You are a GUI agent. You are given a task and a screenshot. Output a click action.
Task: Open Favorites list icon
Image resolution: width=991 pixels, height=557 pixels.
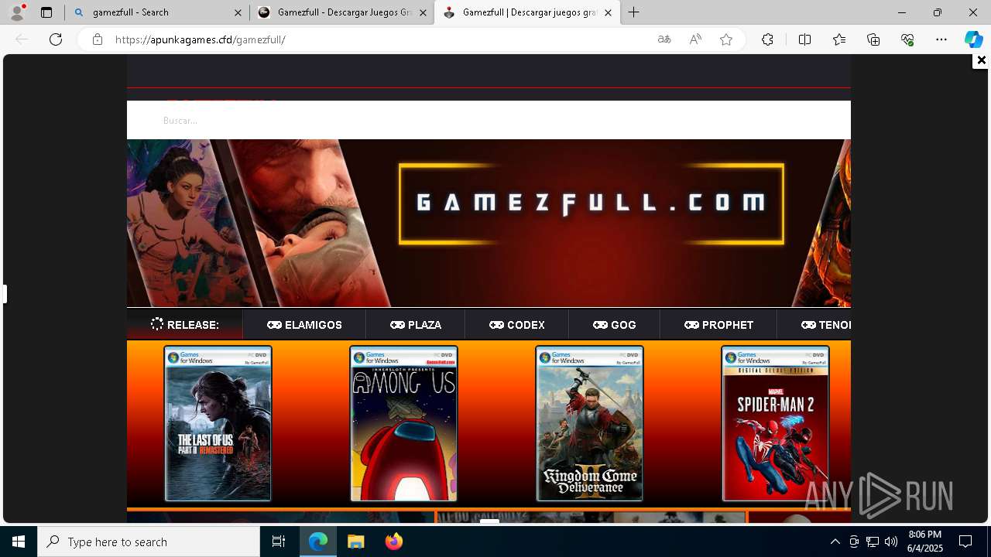pyautogui.click(x=839, y=39)
